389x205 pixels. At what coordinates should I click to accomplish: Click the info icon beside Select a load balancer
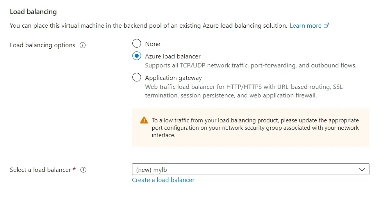[x=83, y=170]
